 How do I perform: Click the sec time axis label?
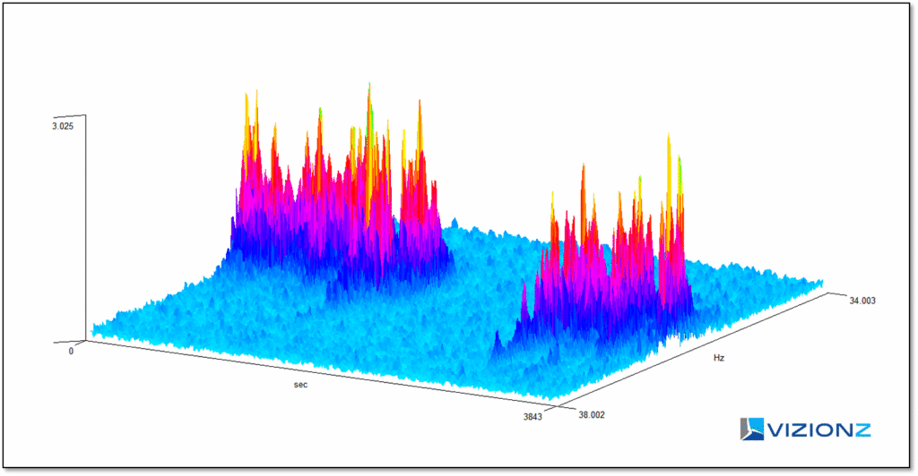(300, 385)
